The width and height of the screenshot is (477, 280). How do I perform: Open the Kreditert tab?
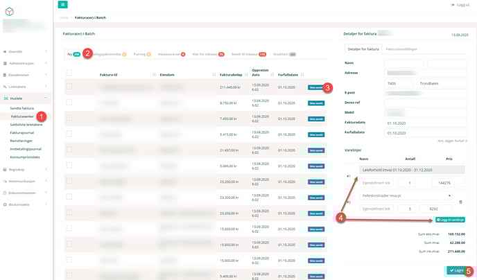[x=285, y=55]
